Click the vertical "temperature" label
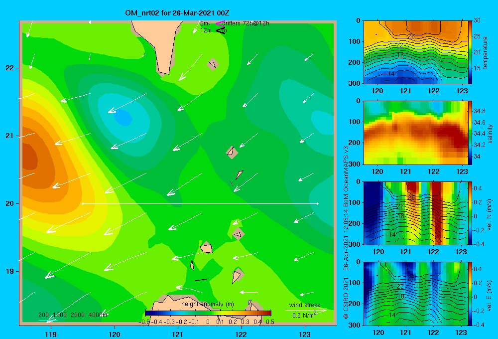498x339 pixels. (485, 52)
